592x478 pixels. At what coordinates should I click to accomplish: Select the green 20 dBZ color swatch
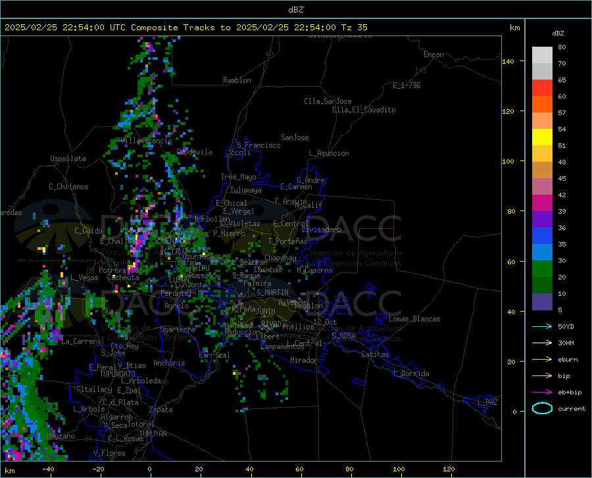[542, 269]
